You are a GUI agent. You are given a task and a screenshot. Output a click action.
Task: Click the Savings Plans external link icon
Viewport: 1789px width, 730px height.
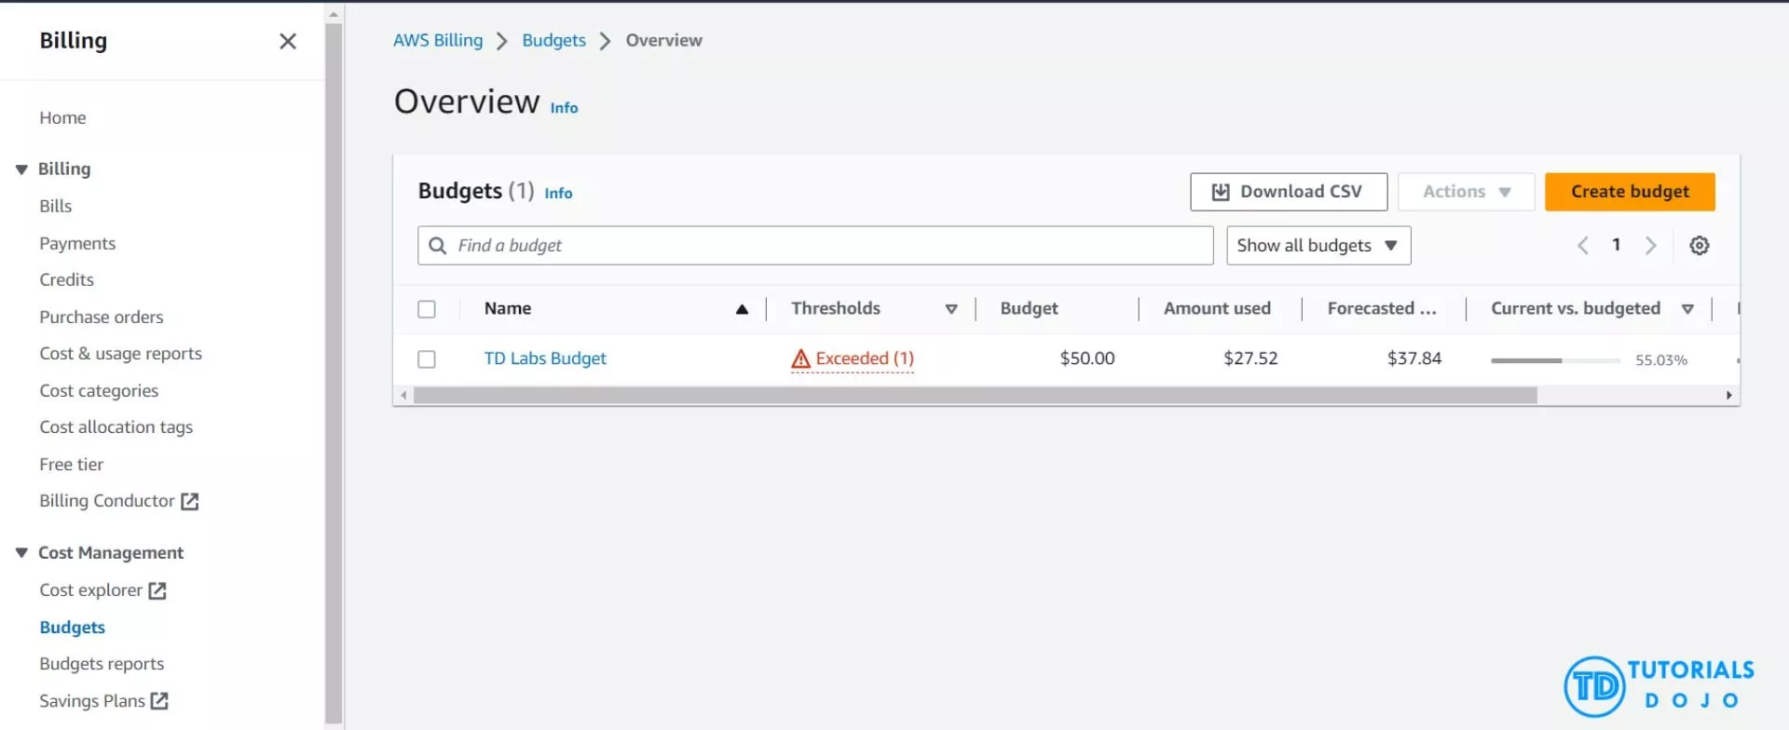point(159,701)
